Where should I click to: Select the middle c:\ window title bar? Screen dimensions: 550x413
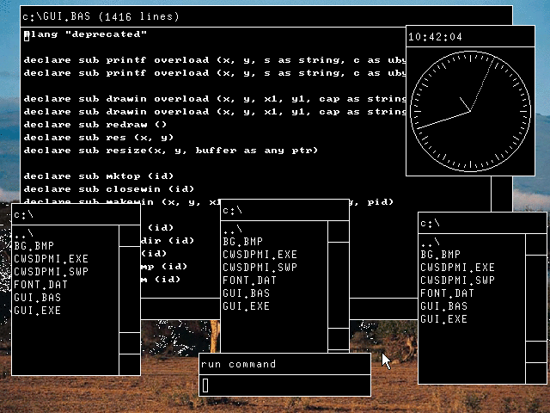click(284, 210)
